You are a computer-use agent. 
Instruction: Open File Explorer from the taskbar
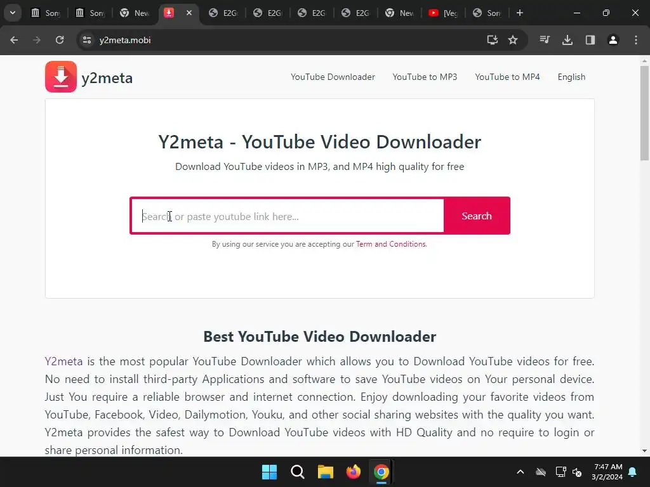(x=326, y=472)
